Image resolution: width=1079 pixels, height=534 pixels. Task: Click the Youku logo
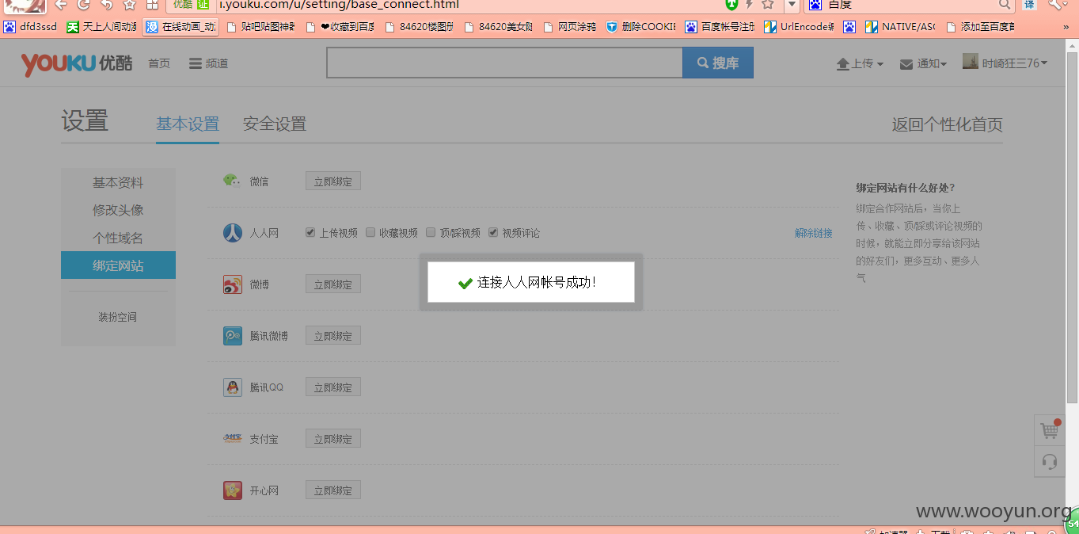tap(76, 63)
